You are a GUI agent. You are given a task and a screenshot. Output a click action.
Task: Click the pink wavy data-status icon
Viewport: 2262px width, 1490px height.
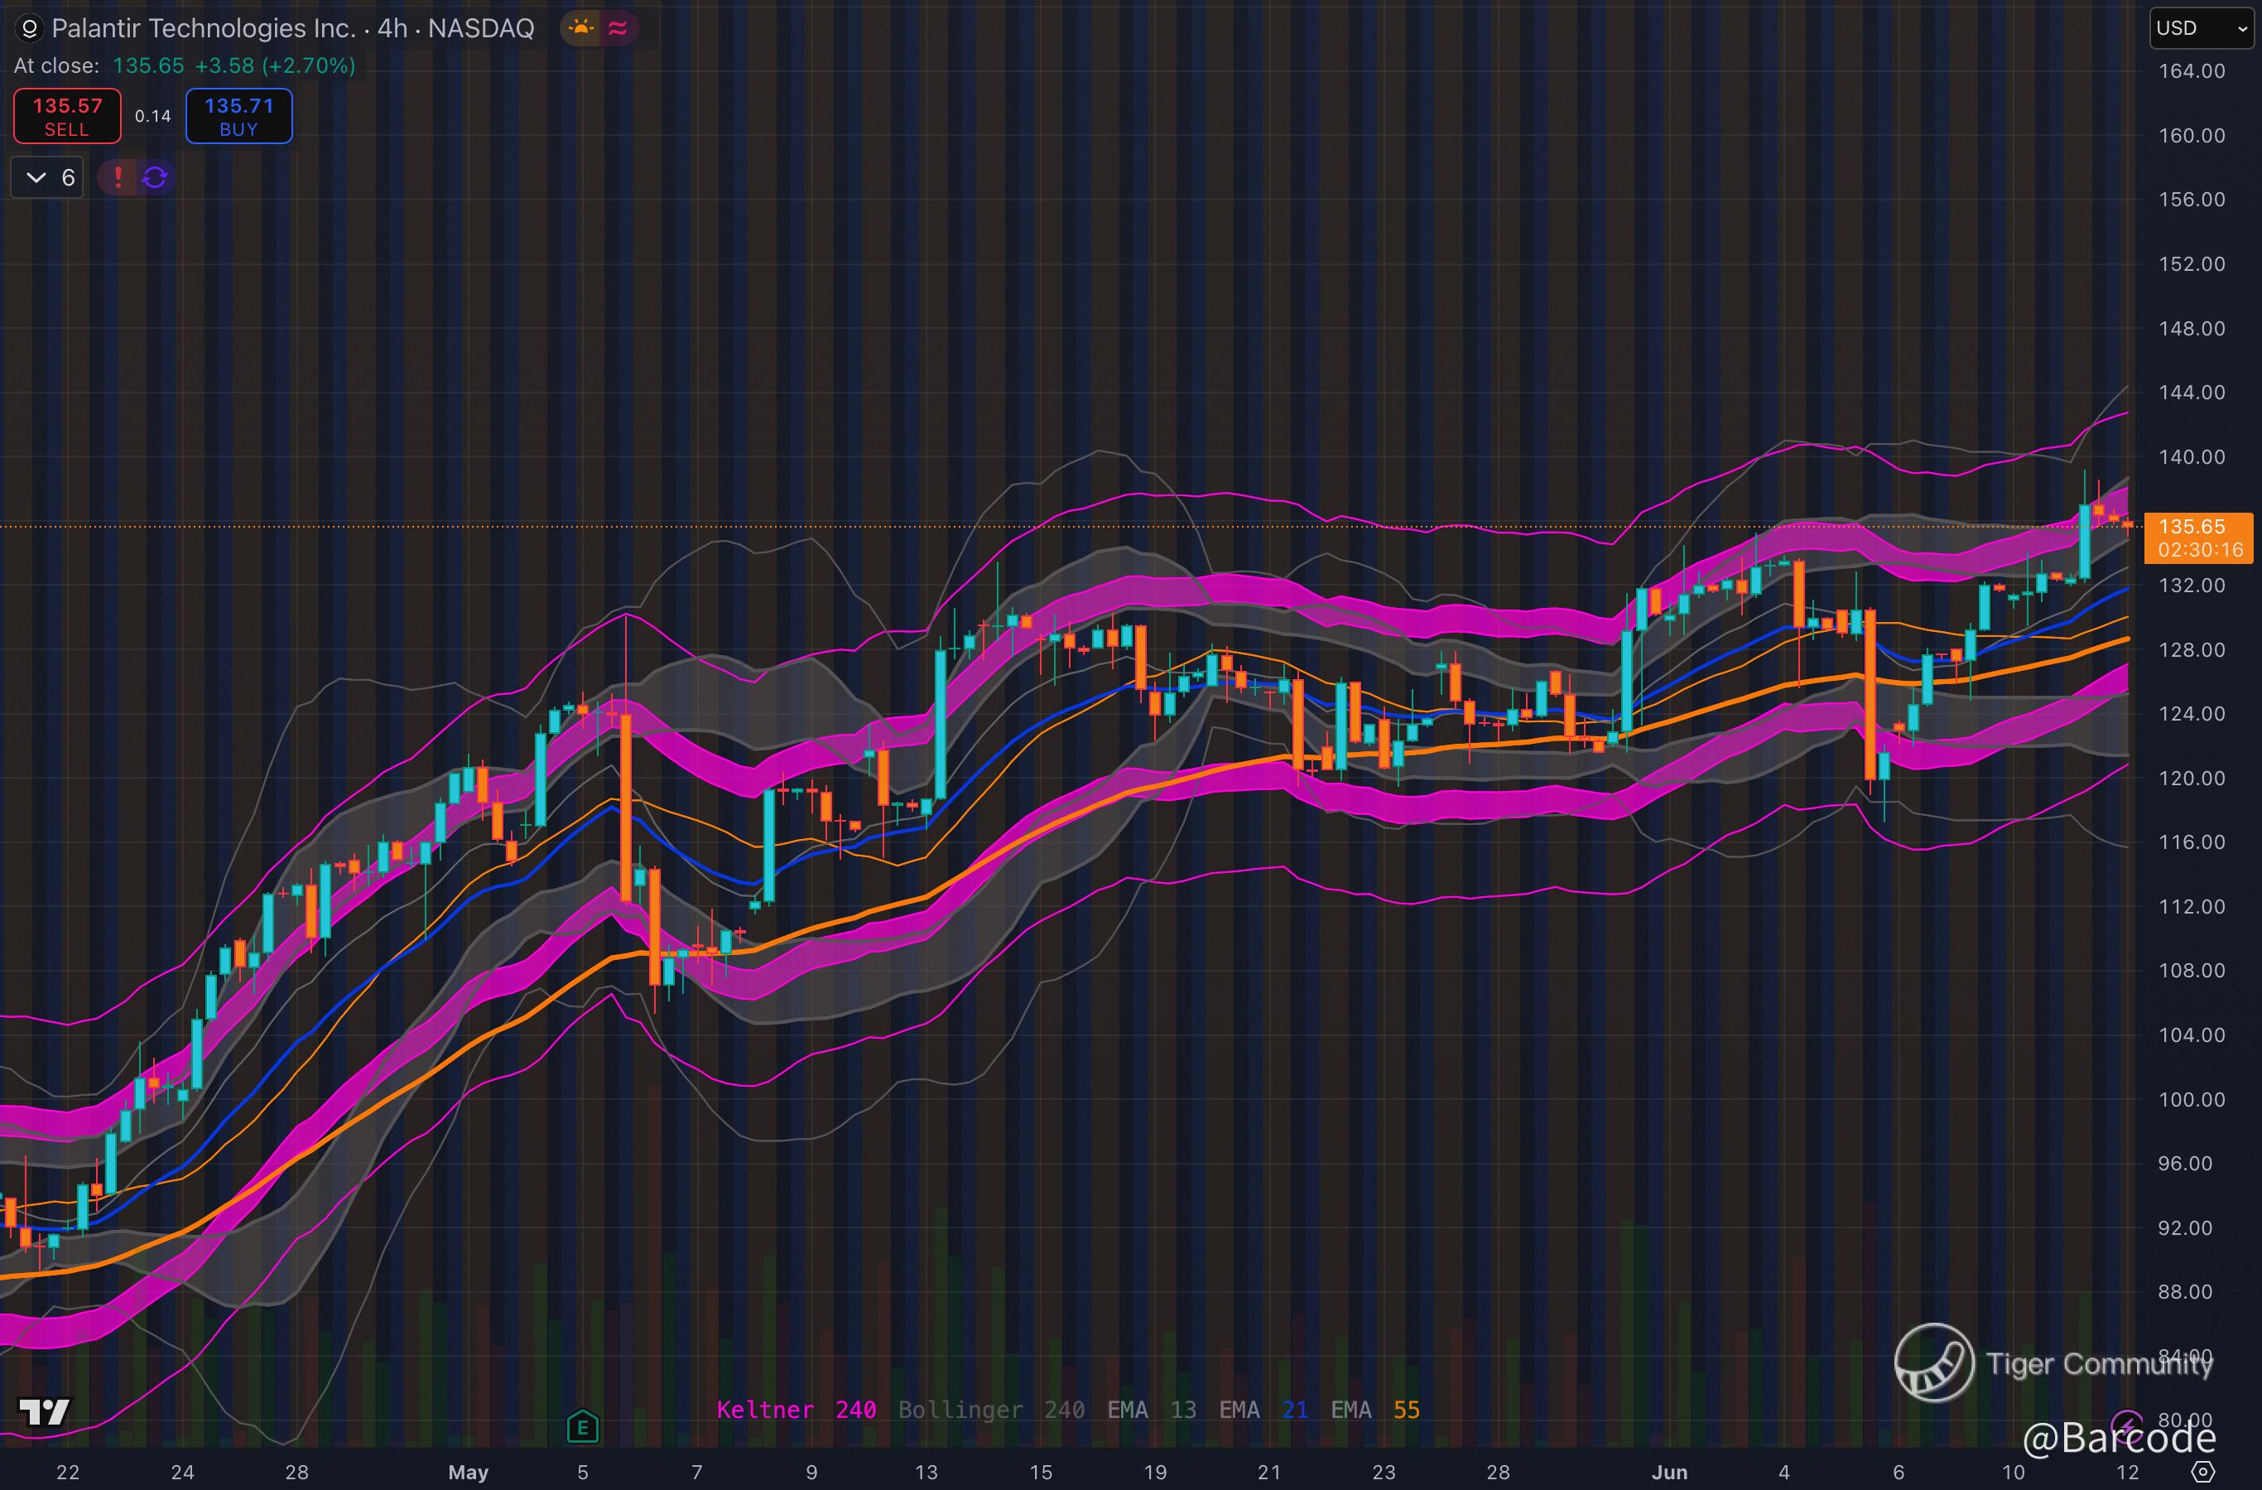[x=618, y=28]
